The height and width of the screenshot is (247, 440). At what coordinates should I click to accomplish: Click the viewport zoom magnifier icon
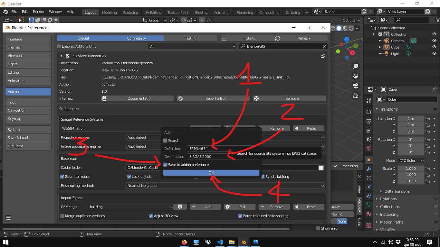tap(356, 66)
